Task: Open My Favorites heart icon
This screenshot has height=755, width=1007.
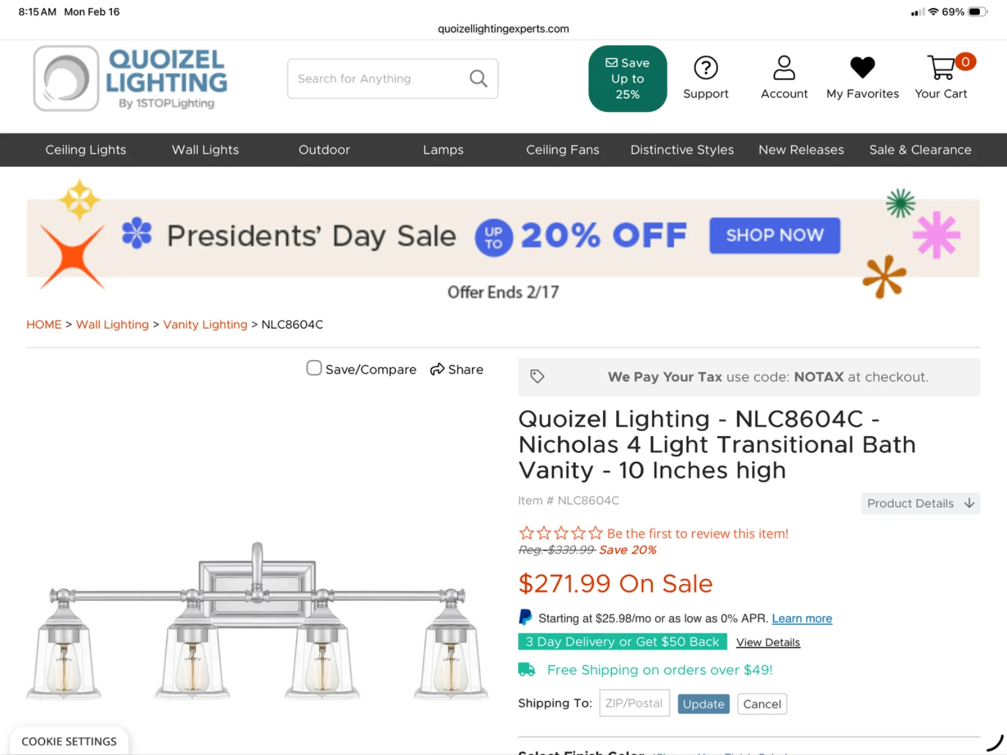Action: (862, 67)
